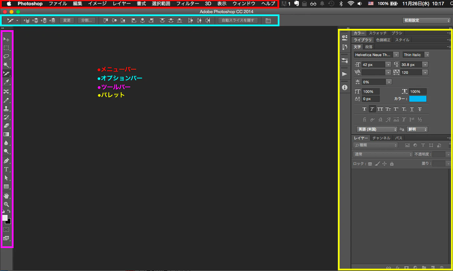Select the Lasso tool
Screen dimensions: 453x271
[6, 56]
